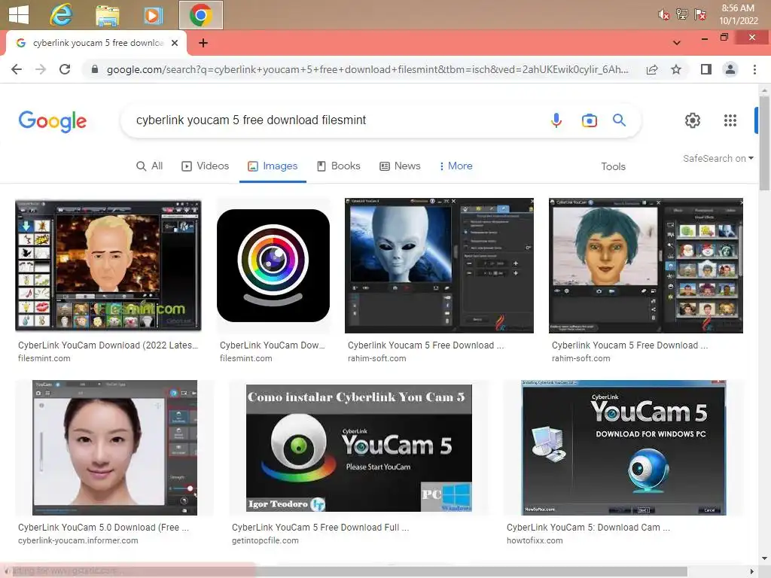This screenshot has height=578, width=771.
Task: Open the media player taskbar icon
Action: [x=153, y=15]
